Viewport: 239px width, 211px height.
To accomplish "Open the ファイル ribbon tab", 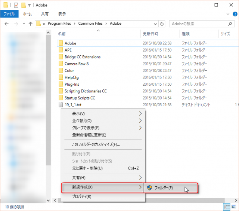I will (x=9, y=14).
